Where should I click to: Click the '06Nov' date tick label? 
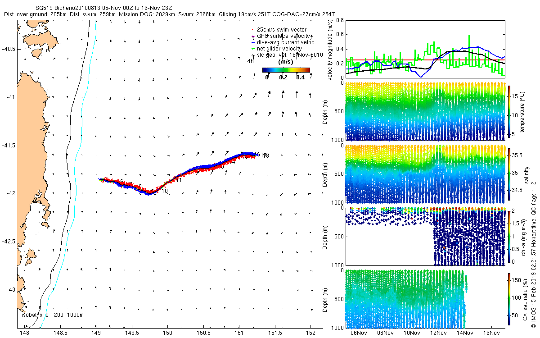click(x=360, y=333)
